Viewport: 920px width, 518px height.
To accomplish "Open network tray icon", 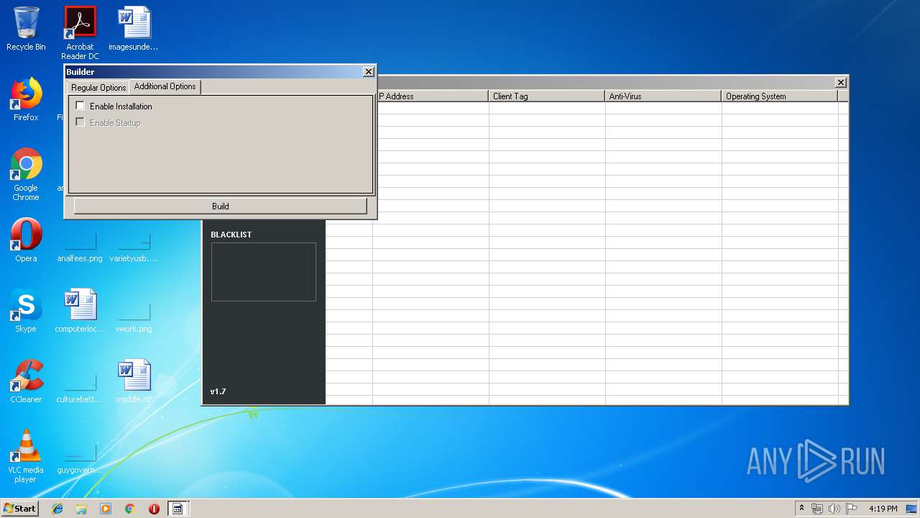I will 817,509.
